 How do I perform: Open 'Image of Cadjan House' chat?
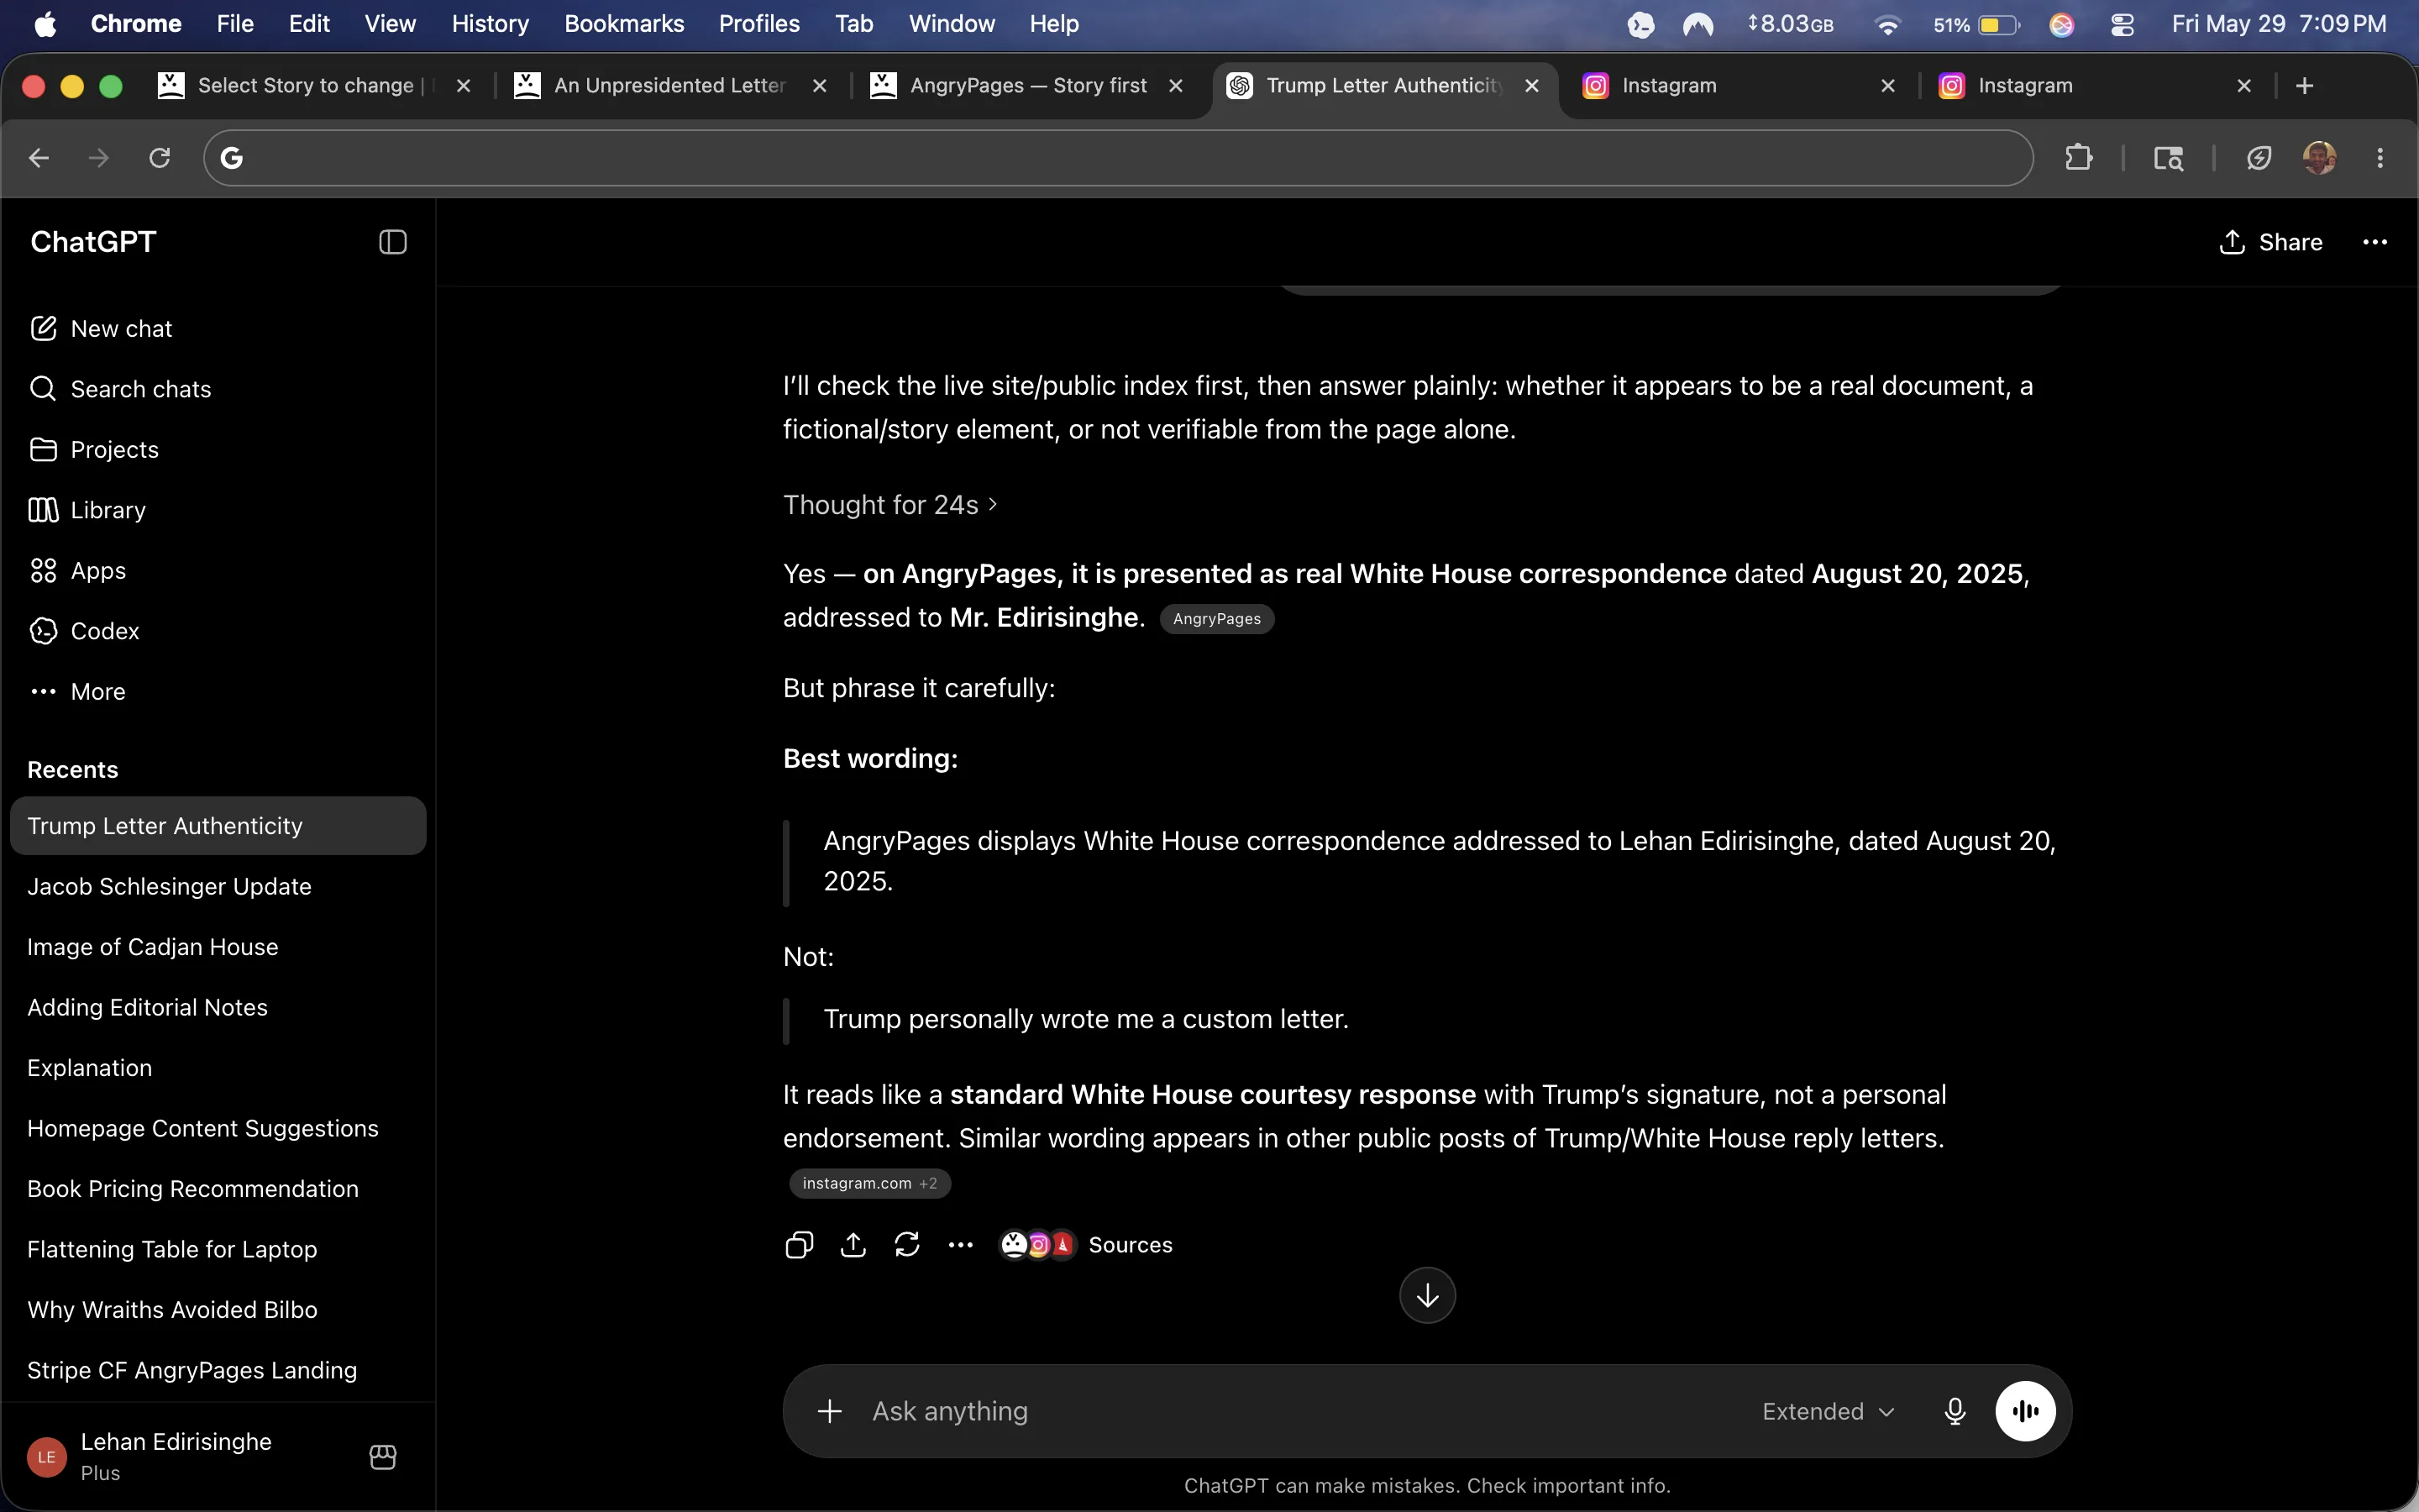(218, 947)
